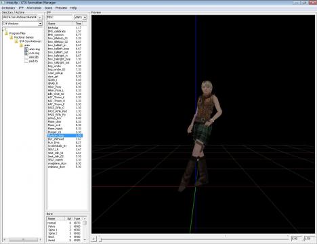The width and height of the screenshot is (317, 244).
Task: Select the Seat_talk_02 animation
Action: [65, 157]
